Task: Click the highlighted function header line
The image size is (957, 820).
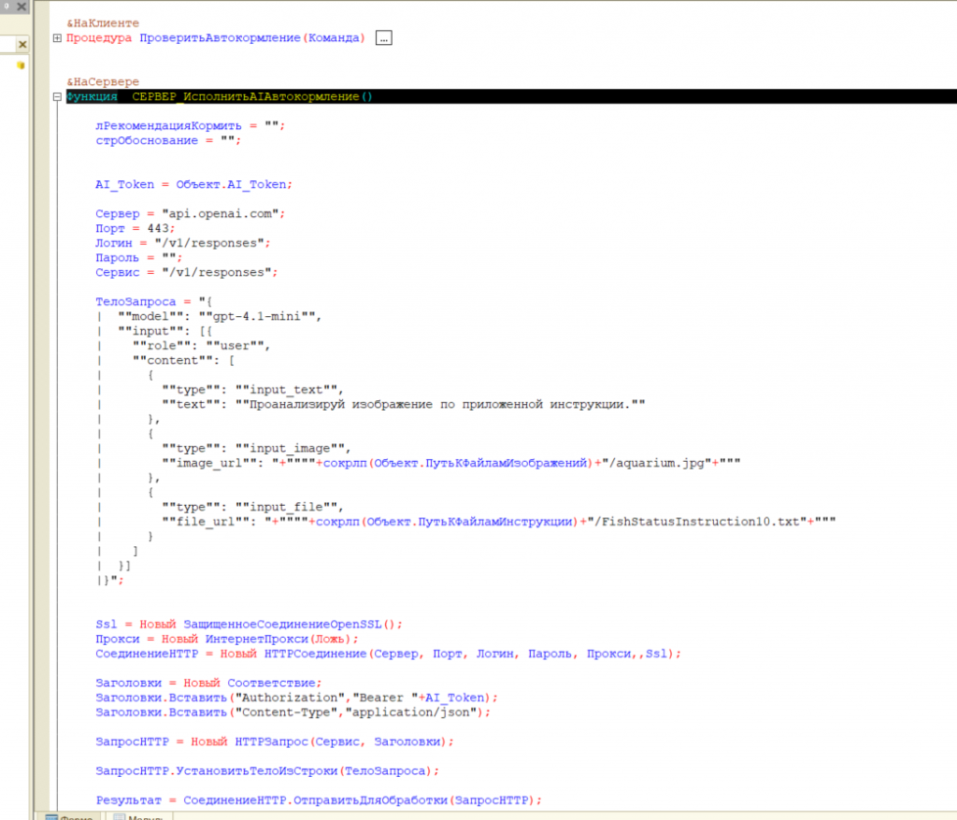Action: click(511, 96)
